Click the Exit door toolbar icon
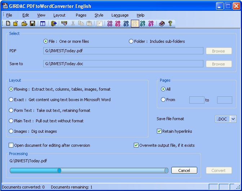The image size is (242, 191). coord(54,23)
